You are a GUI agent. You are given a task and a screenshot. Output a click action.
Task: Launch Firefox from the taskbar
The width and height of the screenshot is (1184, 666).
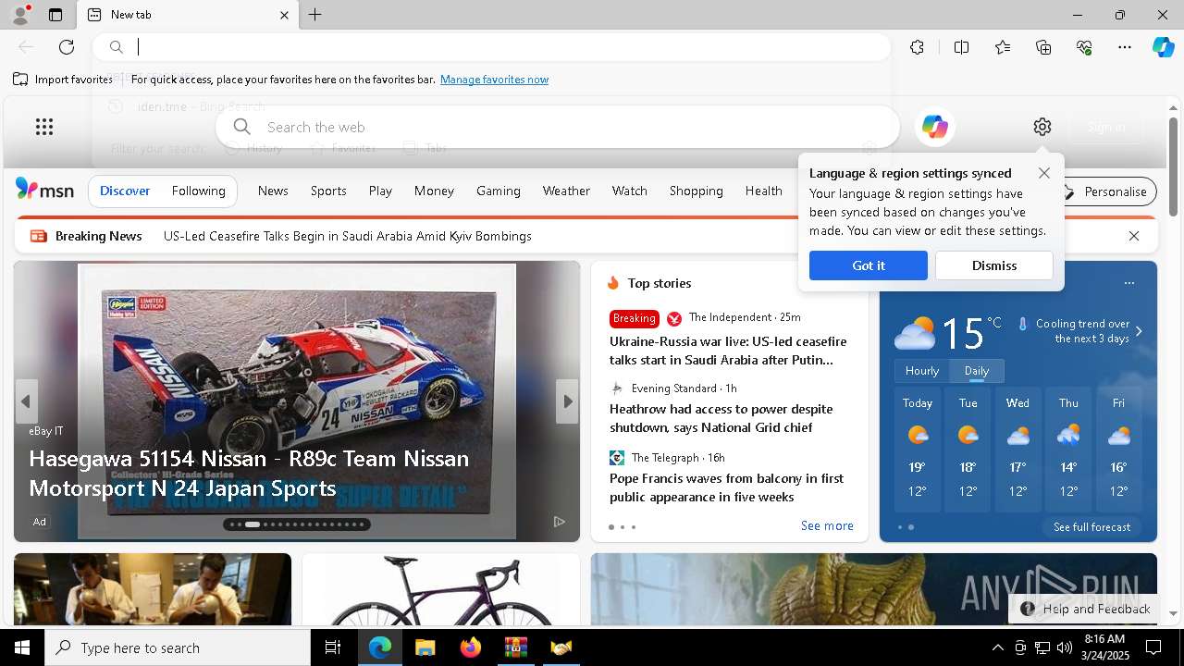470,647
